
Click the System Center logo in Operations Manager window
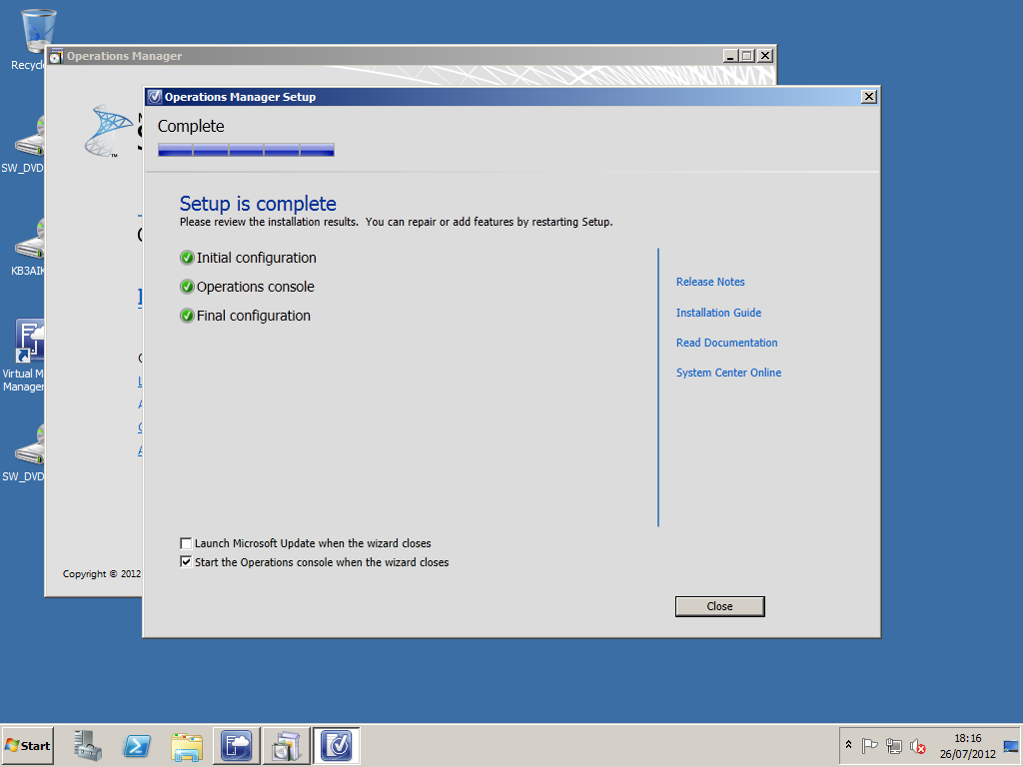(108, 131)
